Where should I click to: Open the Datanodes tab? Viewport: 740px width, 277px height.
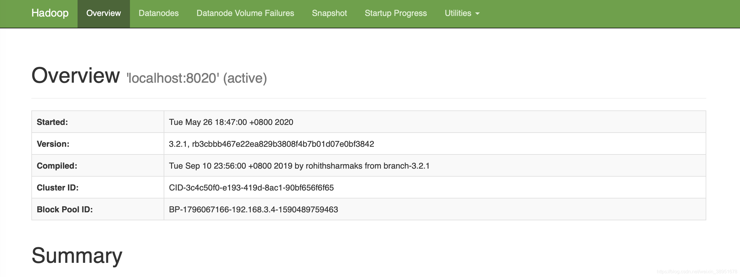click(159, 14)
